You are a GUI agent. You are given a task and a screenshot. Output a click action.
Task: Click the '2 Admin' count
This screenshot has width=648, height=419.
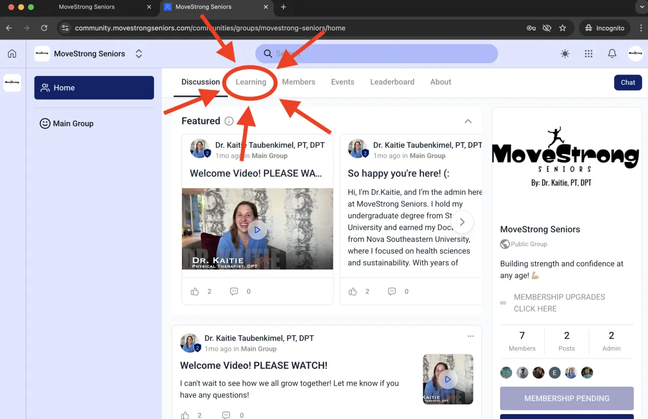click(611, 341)
